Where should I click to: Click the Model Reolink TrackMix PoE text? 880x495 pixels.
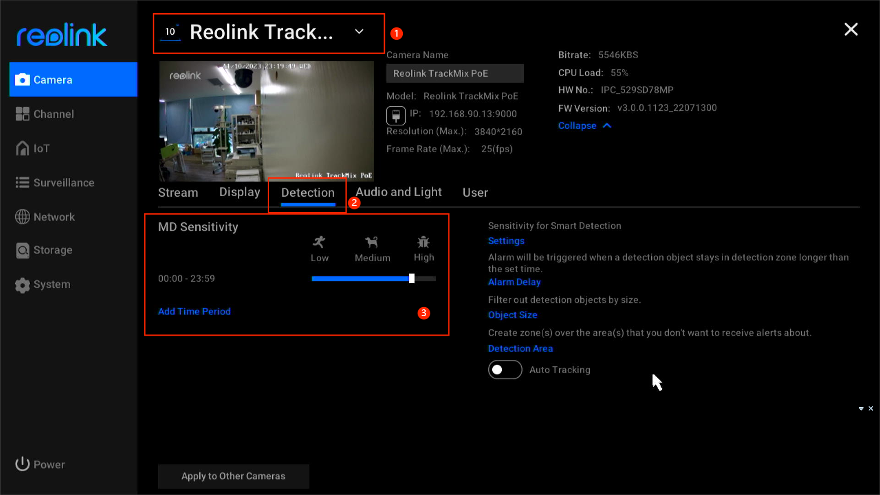pos(471,96)
